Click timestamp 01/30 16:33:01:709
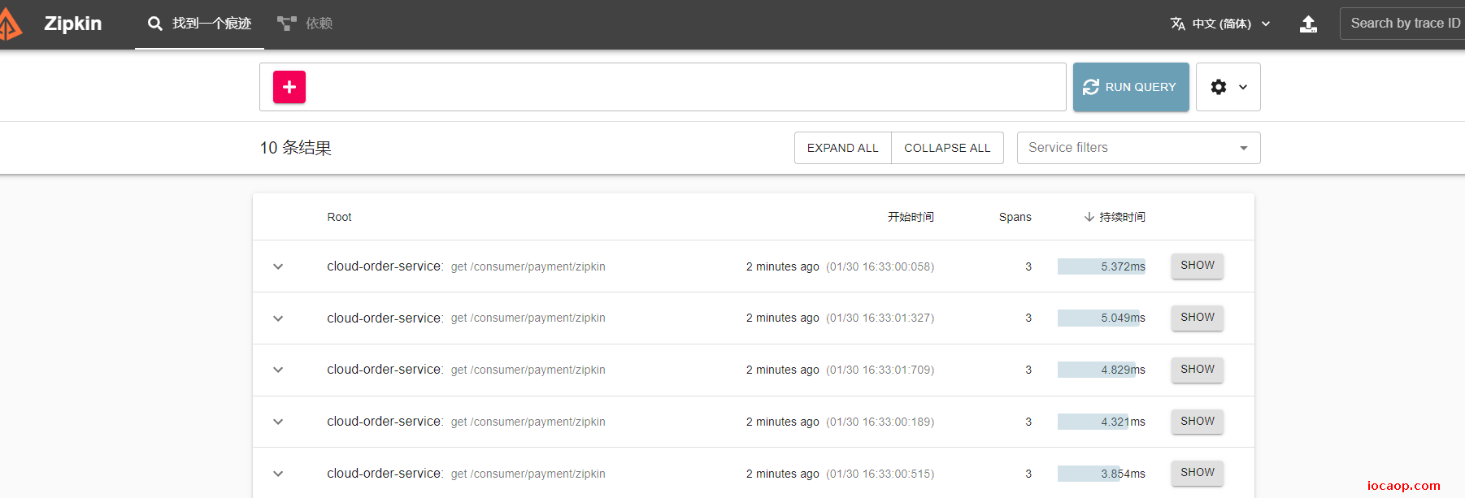1465x498 pixels. pos(880,370)
